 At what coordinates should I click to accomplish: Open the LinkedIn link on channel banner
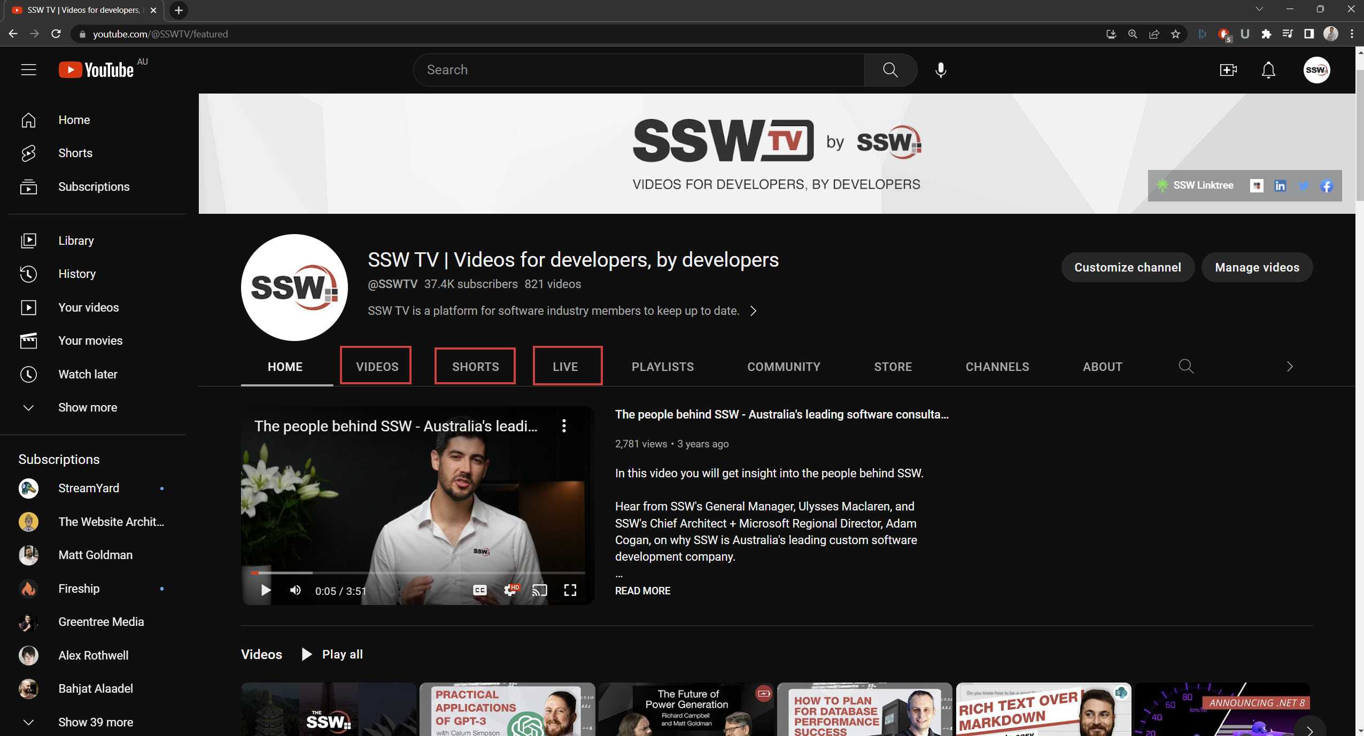(1280, 186)
